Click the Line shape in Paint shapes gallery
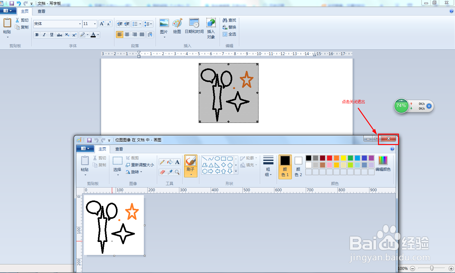Image resolution: width=455 pixels, height=273 pixels. 205,159
